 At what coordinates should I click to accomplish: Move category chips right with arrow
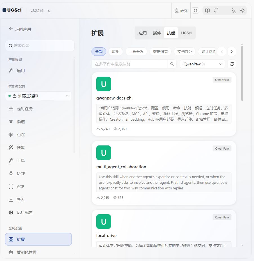232,52
